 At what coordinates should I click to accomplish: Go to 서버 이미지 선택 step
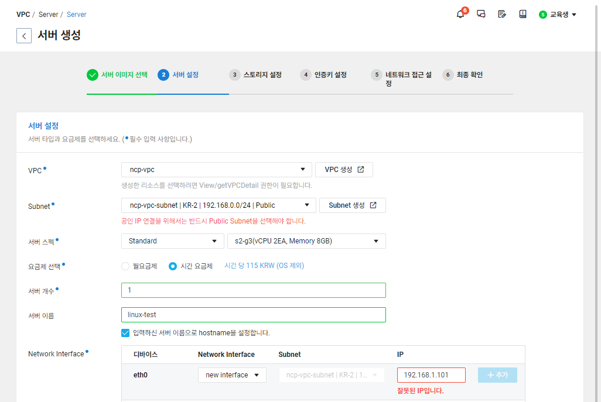click(124, 75)
